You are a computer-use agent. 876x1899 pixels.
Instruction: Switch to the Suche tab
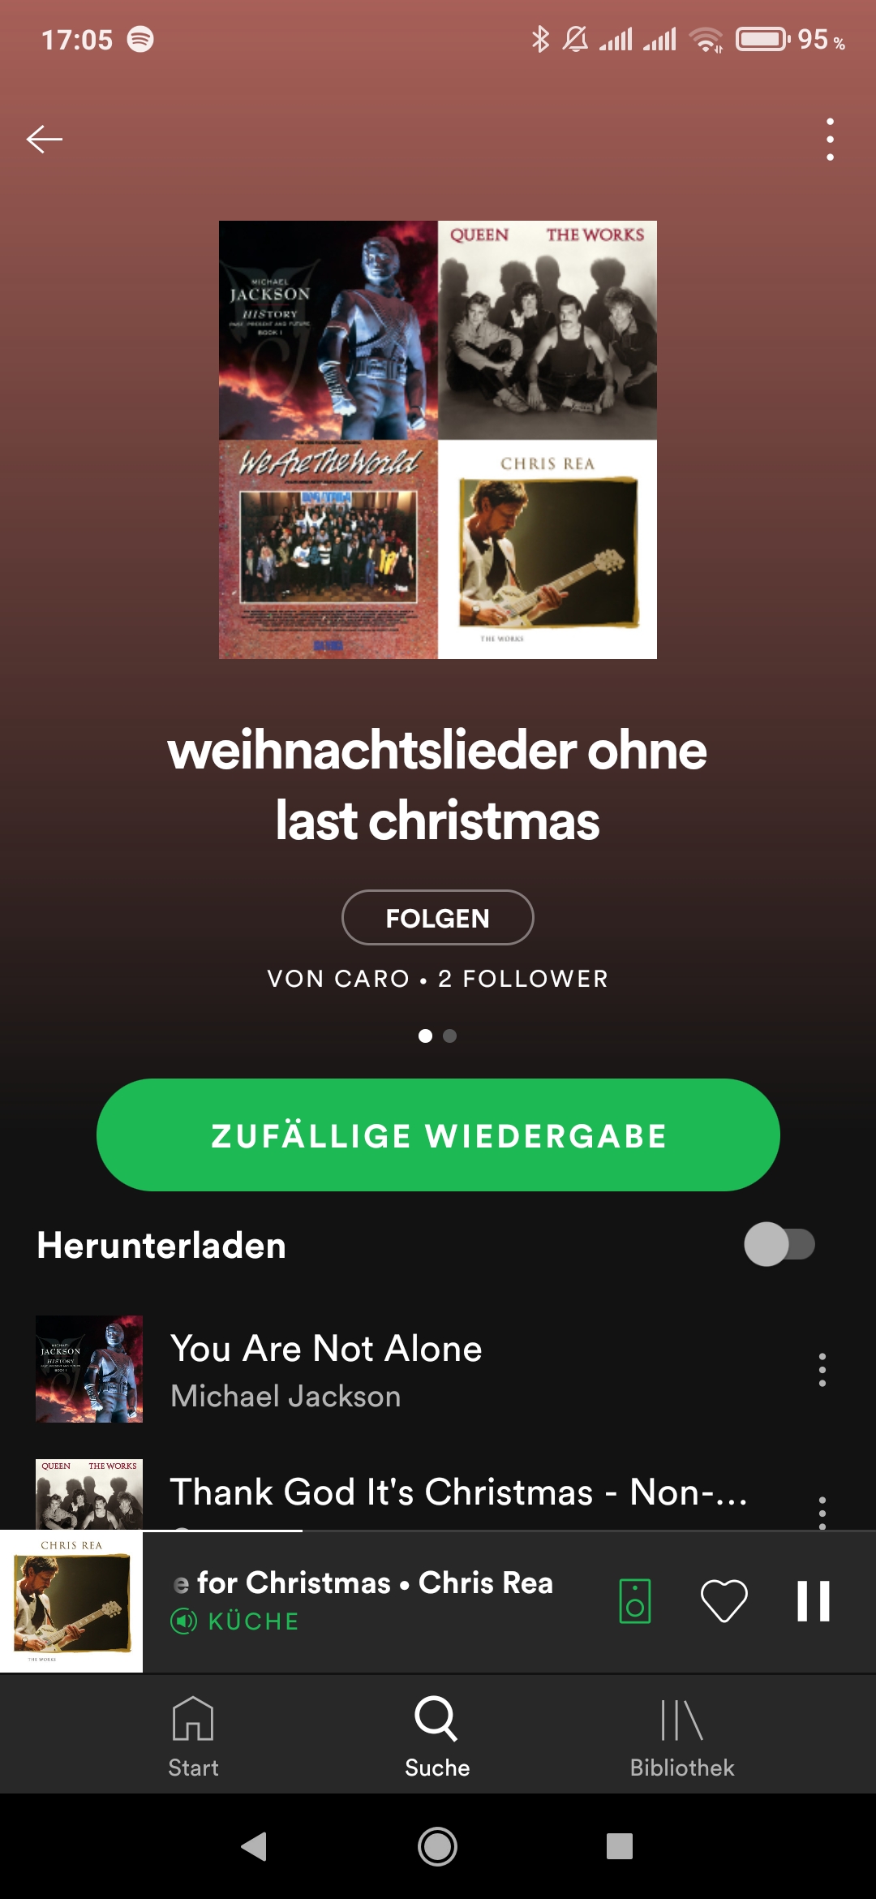pyautogui.click(x=437, y=1737)
